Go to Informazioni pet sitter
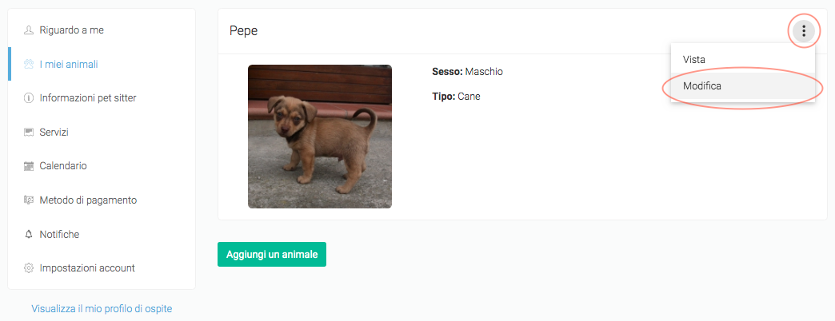 [x=88, y=98]
